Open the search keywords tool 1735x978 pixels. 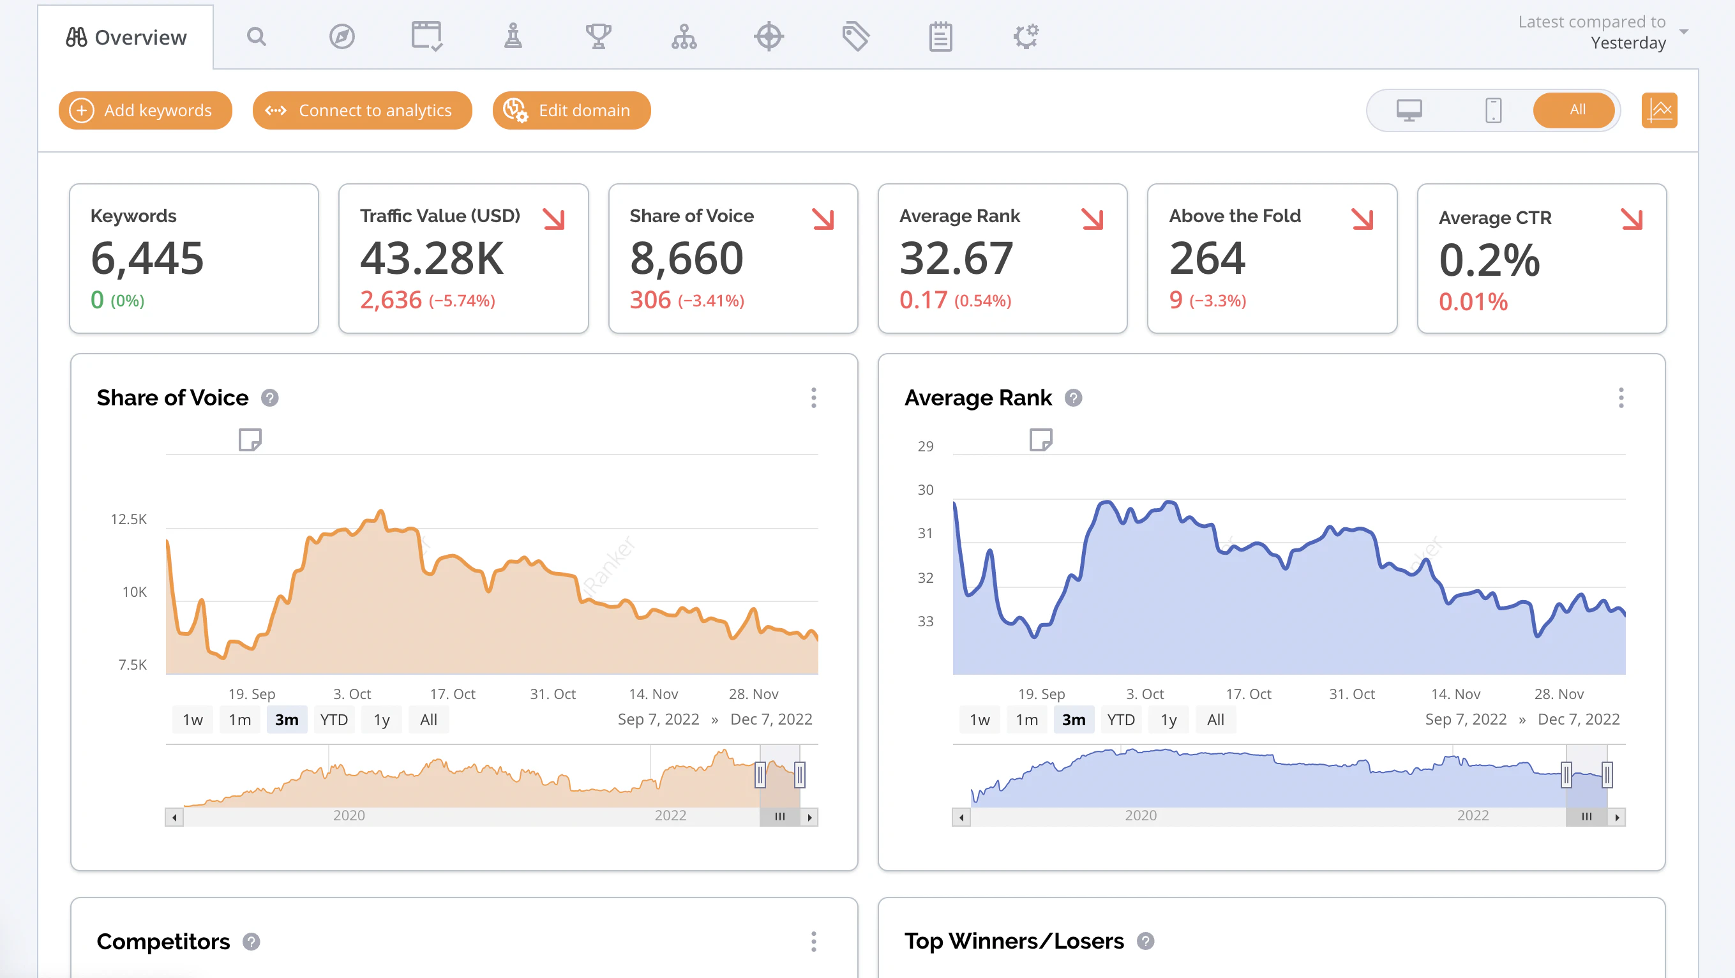tap(257, 37)
